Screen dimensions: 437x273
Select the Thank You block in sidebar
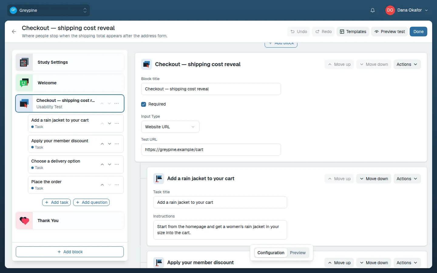click(x=70, y=221)
